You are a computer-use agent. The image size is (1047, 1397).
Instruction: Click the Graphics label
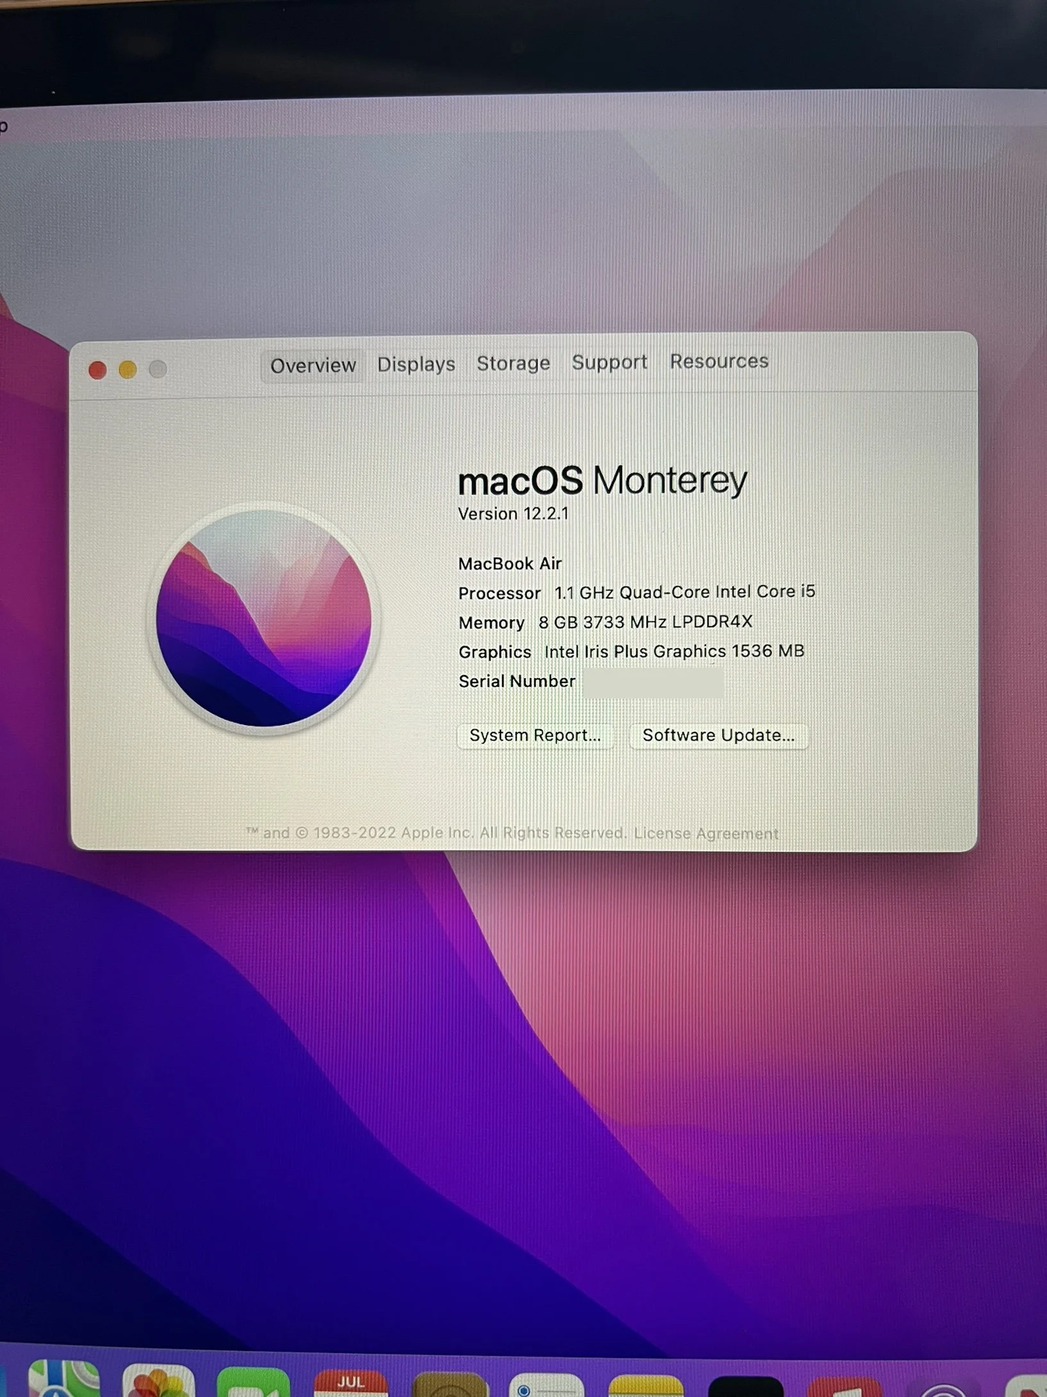(495, 652)
